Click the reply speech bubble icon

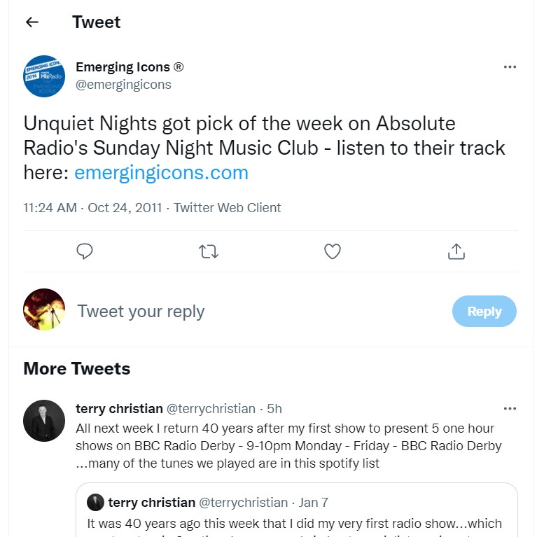[x=85, y=251]
